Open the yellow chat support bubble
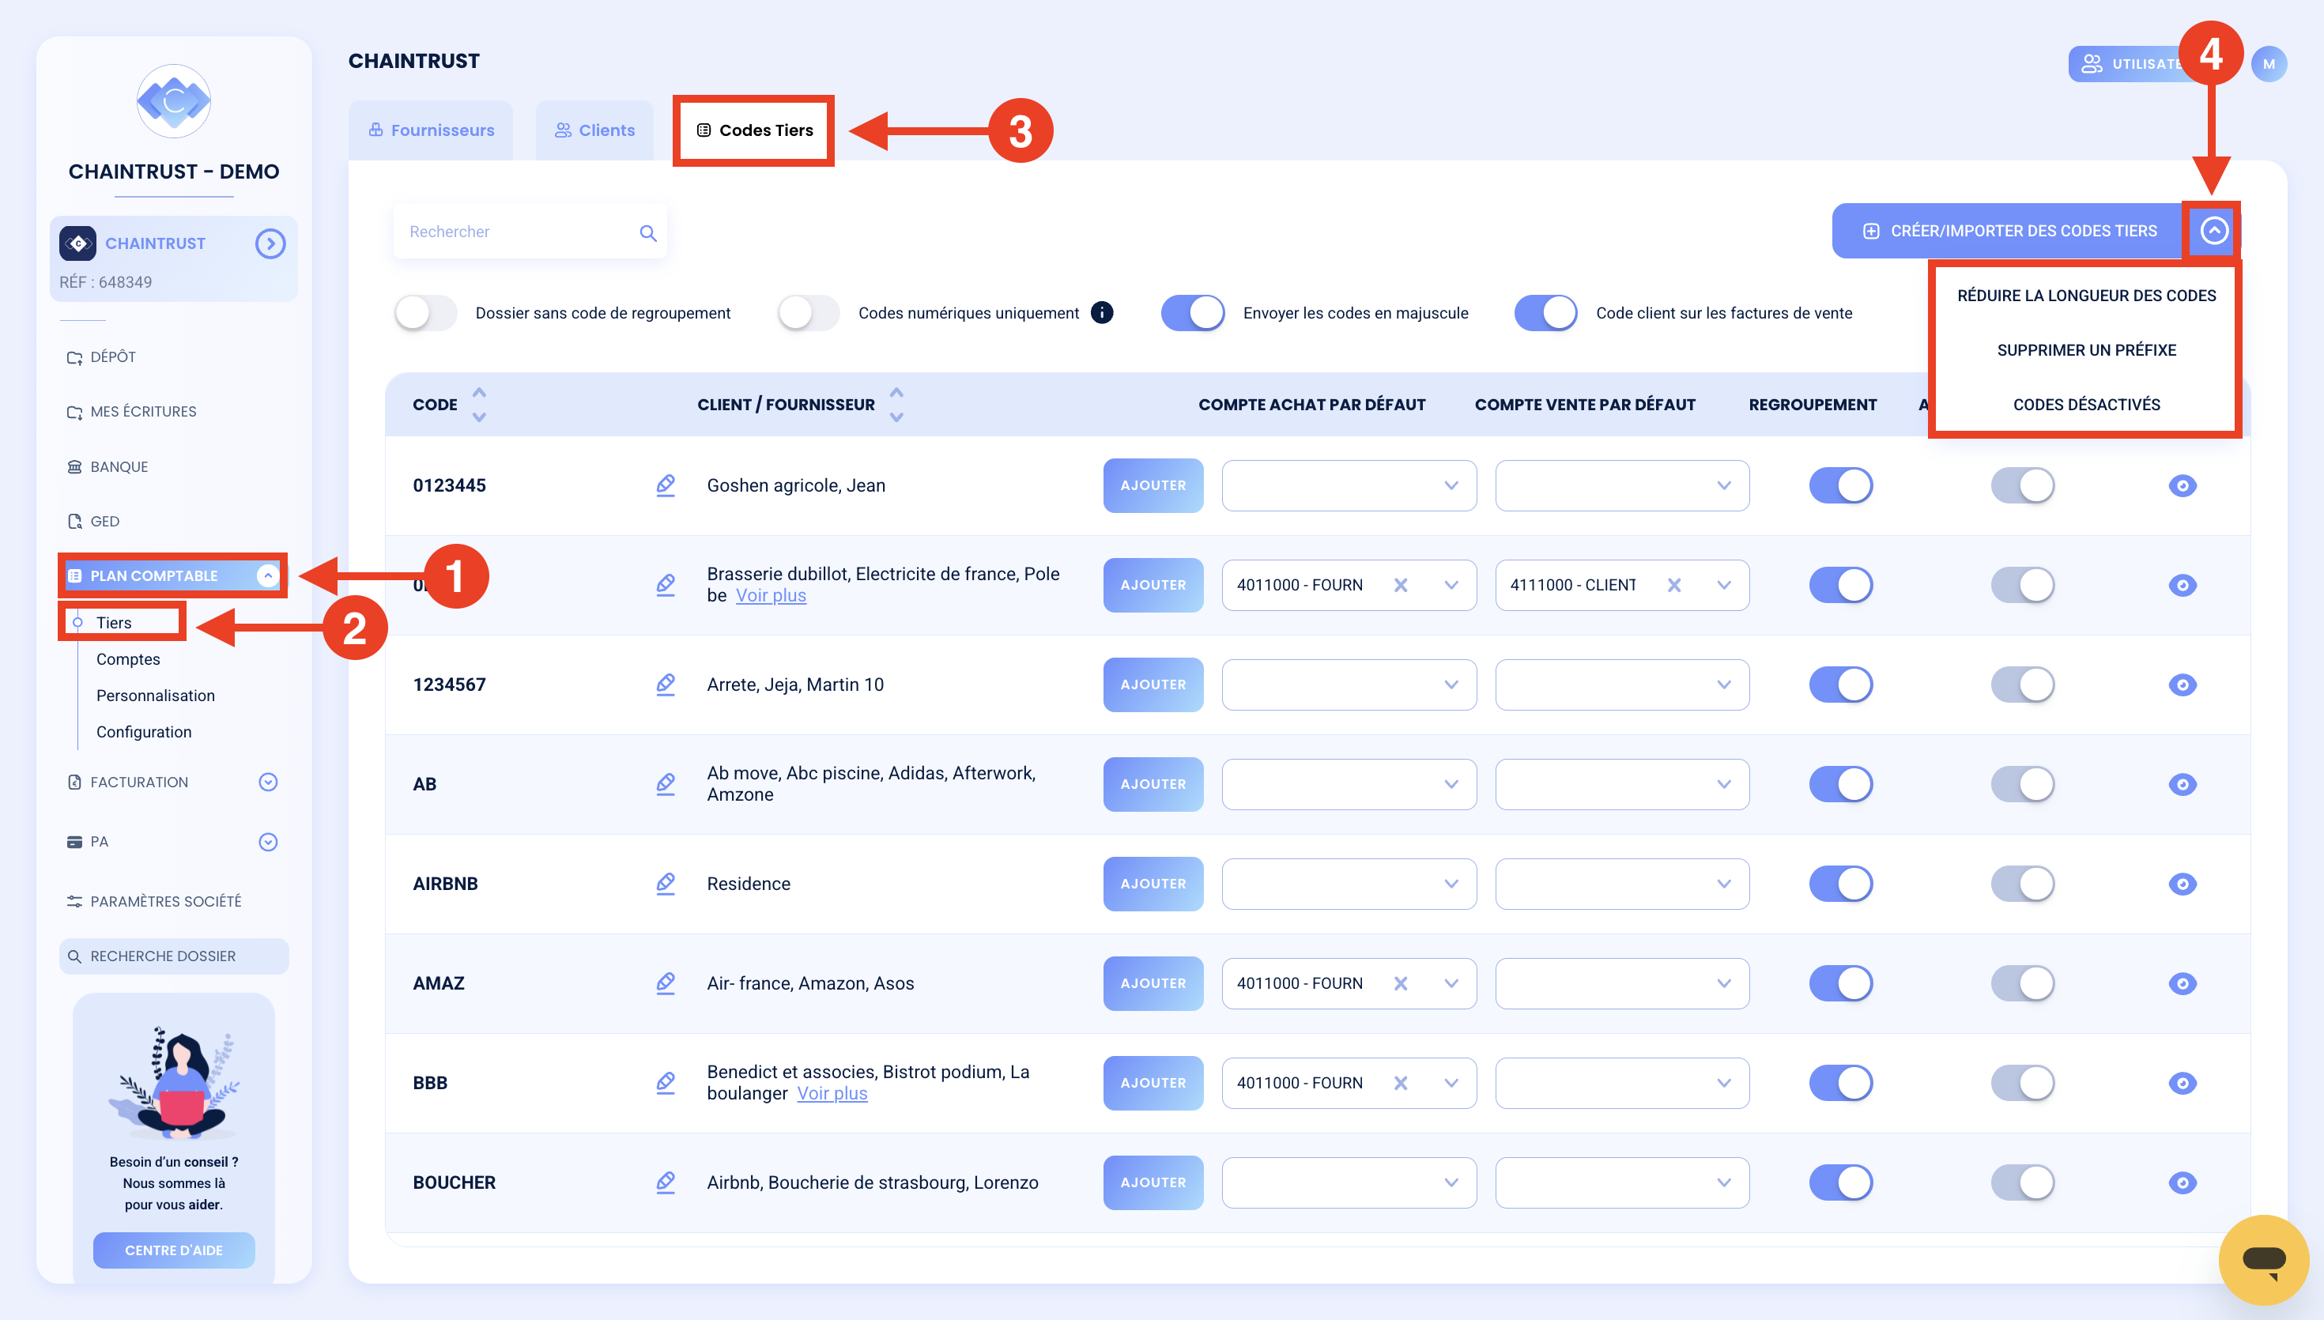The width and height of the screenshot is (2324, 1320). click(2263, 1259)
